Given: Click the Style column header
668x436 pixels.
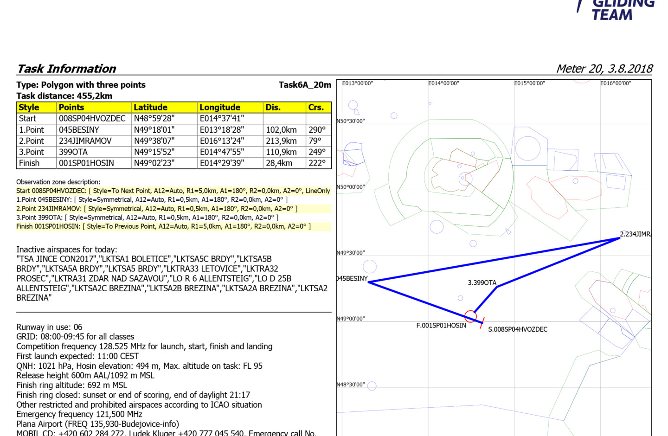Looking at the screenshot, I should tap(29, 107).
